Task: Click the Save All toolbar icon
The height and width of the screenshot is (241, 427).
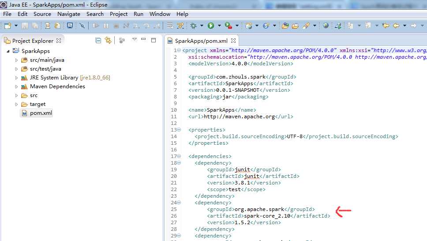Action: point(35,26)
